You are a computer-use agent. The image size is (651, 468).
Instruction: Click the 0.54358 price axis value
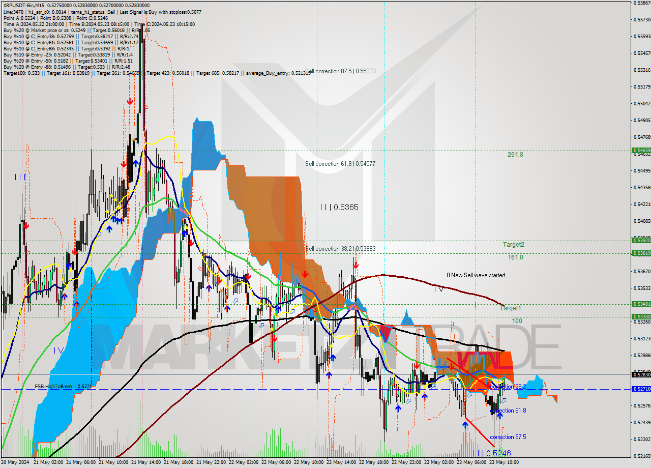click(642, 187)
